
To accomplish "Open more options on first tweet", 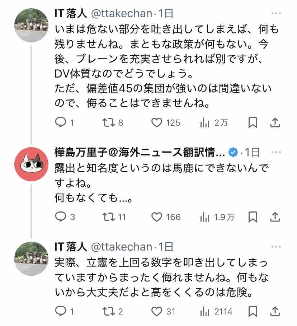I will tap(276, 13).
